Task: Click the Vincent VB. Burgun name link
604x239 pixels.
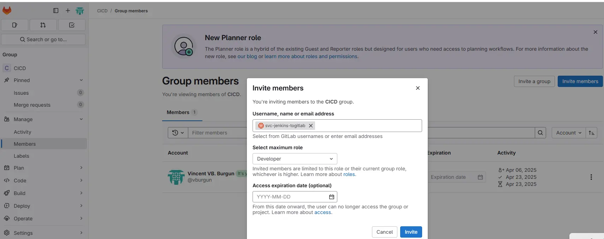Action: (211, 174)
